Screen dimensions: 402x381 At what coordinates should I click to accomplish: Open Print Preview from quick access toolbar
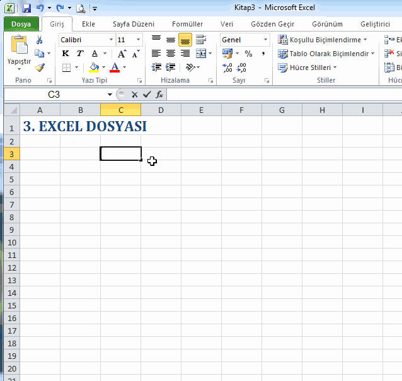[81, 8]
